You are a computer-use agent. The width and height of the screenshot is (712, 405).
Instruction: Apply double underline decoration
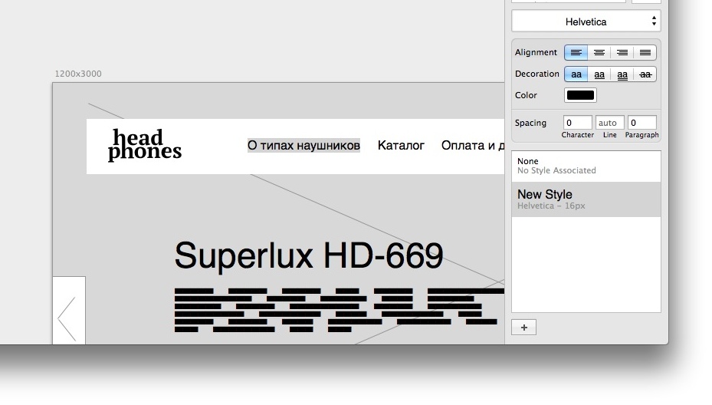pyautogui.click(x=622, y=74)
